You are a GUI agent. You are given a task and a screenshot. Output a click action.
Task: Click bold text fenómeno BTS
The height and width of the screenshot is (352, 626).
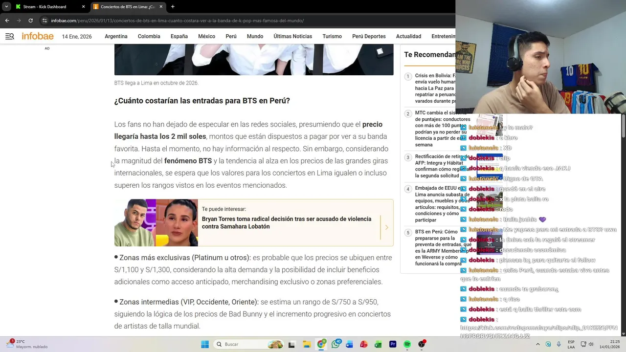click(x=188, y=161)
